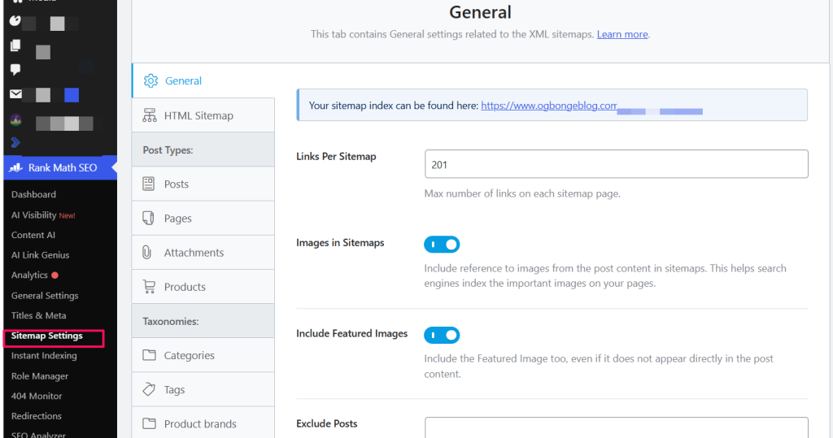Viewport: 833px width, 438px height.
Task: Click the blue chevron icon in admin sidebar
Action: click(x=15, y=142)
